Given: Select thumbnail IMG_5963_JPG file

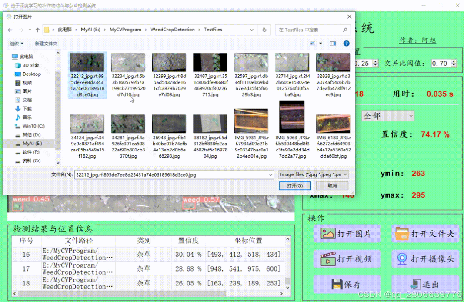Looking at the screenshot, I should coord(292,130).
